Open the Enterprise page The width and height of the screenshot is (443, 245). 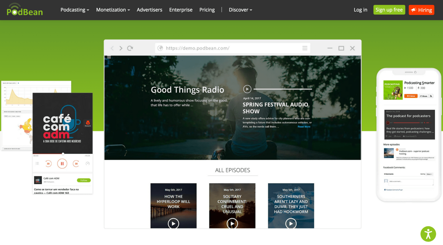pos(181,10)
